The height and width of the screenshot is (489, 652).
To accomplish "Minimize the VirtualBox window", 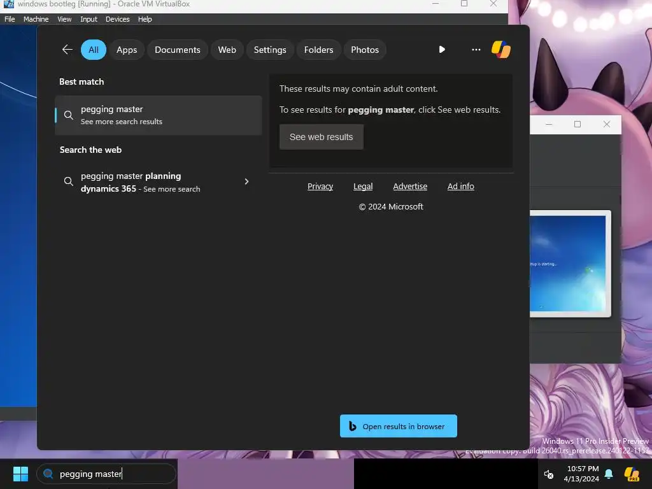I will click(x=436, y=3).
